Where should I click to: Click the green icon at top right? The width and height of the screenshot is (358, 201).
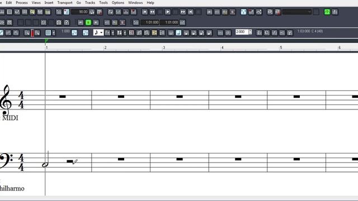point(327,12)
